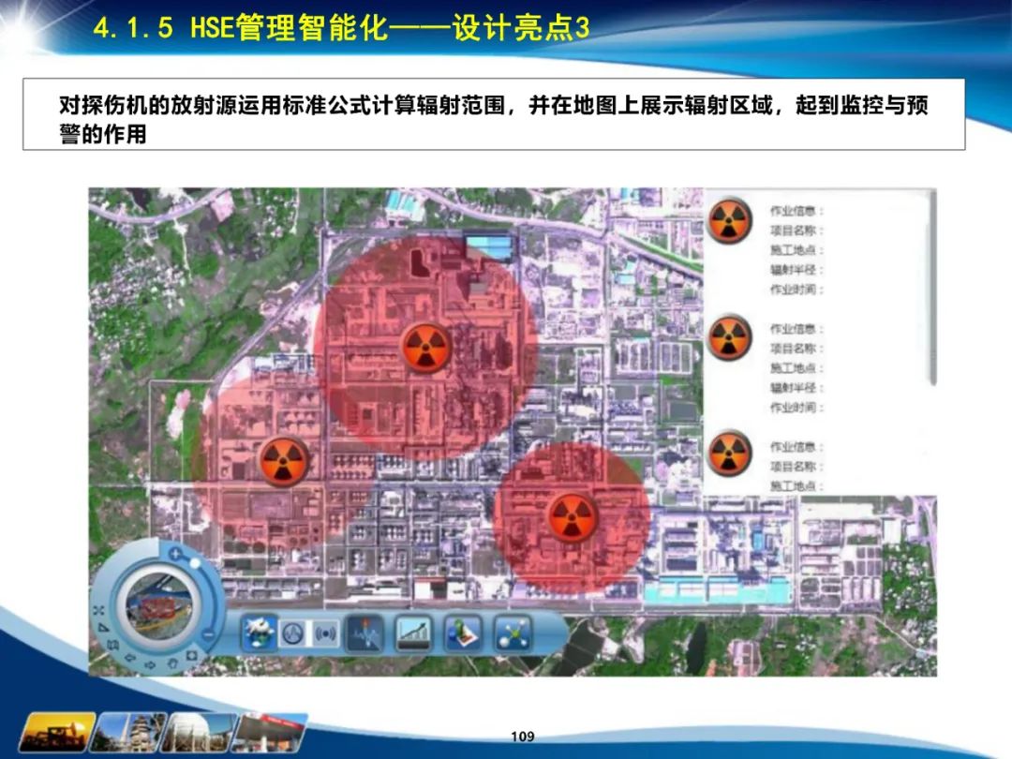Select the pan hand icon on navigation wheel

(173, 662)
